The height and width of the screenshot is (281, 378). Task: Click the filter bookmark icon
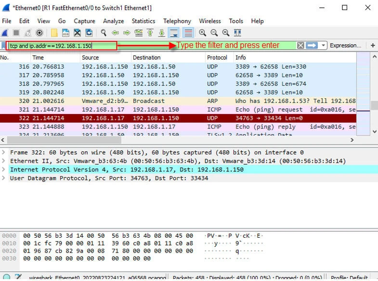[x=4, y=45]
